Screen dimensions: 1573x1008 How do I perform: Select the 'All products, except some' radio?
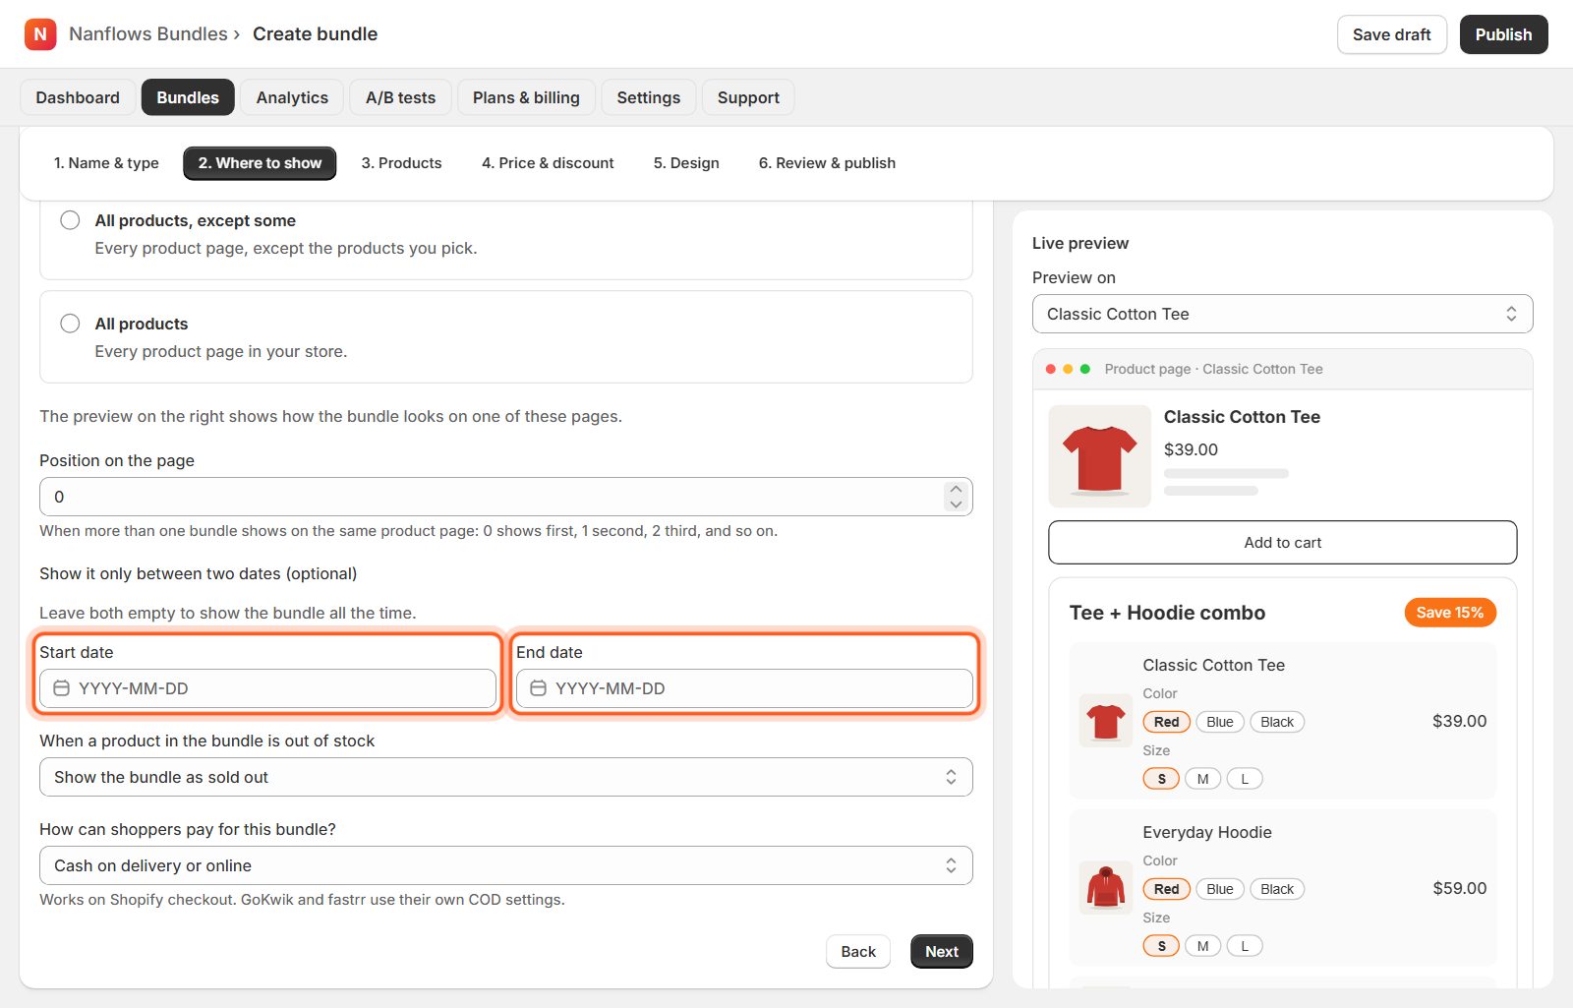click(70, 220)
